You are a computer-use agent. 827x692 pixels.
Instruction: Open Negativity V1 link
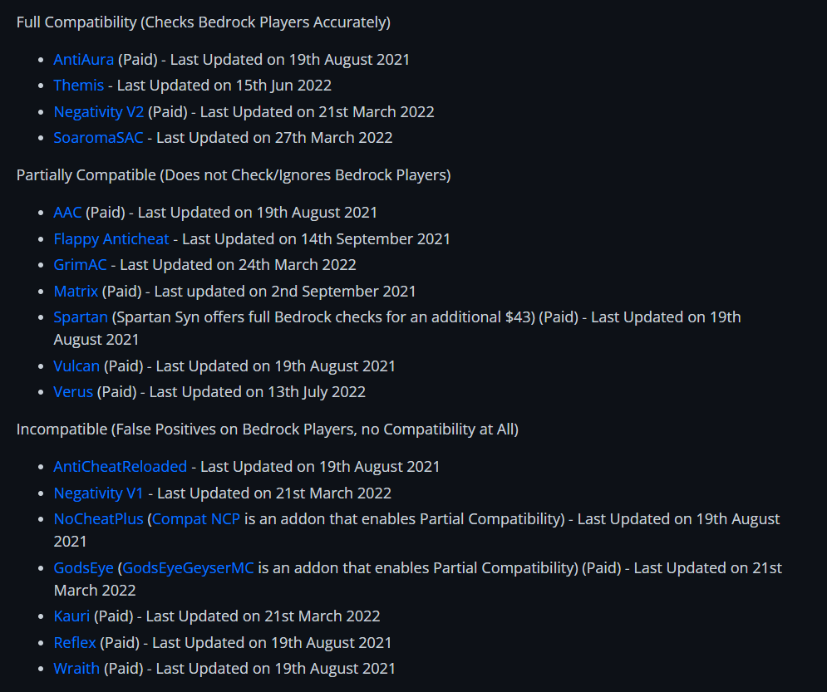click(x=99, y=493)
